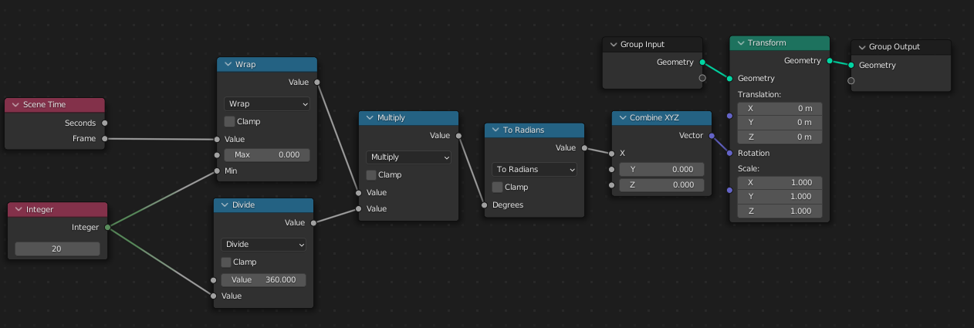
Task: Click the empty Group Output input socket
Action: click(851, 80)
